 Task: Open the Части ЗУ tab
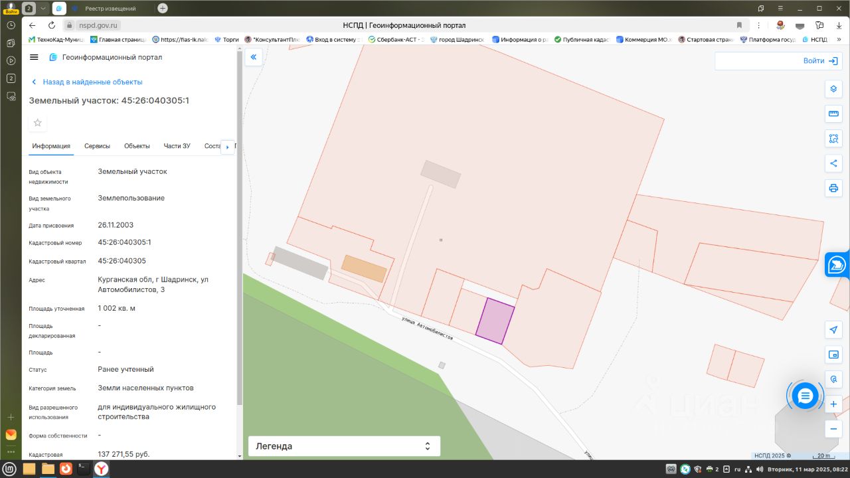177,146
